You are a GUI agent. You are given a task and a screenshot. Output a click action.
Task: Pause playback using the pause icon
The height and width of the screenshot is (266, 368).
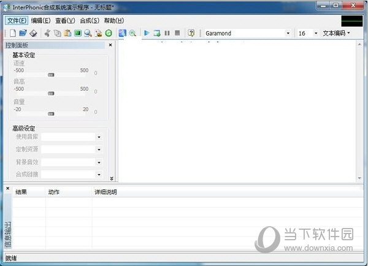pyautogui.click(x=167, y=33)
